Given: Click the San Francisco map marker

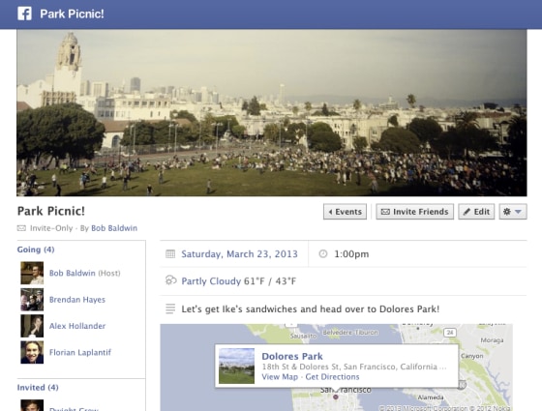Looking at the screenshot, I should [335, 396].
